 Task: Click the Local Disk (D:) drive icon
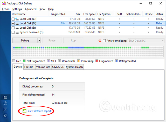(17, 24)
